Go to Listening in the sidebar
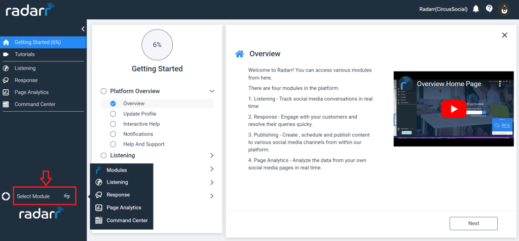The width and height of the screenshot is (519, 241). pos(43,68)
